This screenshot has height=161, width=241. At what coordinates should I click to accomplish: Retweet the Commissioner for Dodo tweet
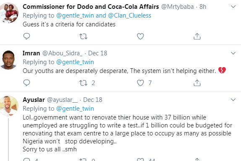(83, 36)
